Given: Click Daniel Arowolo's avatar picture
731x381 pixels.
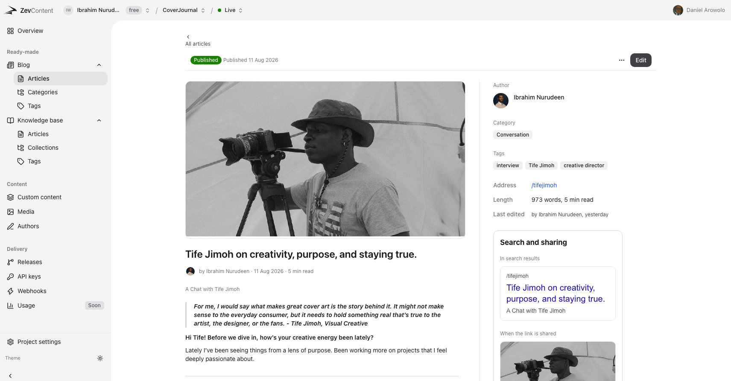Looking at the screenshot, I should 678,10.
